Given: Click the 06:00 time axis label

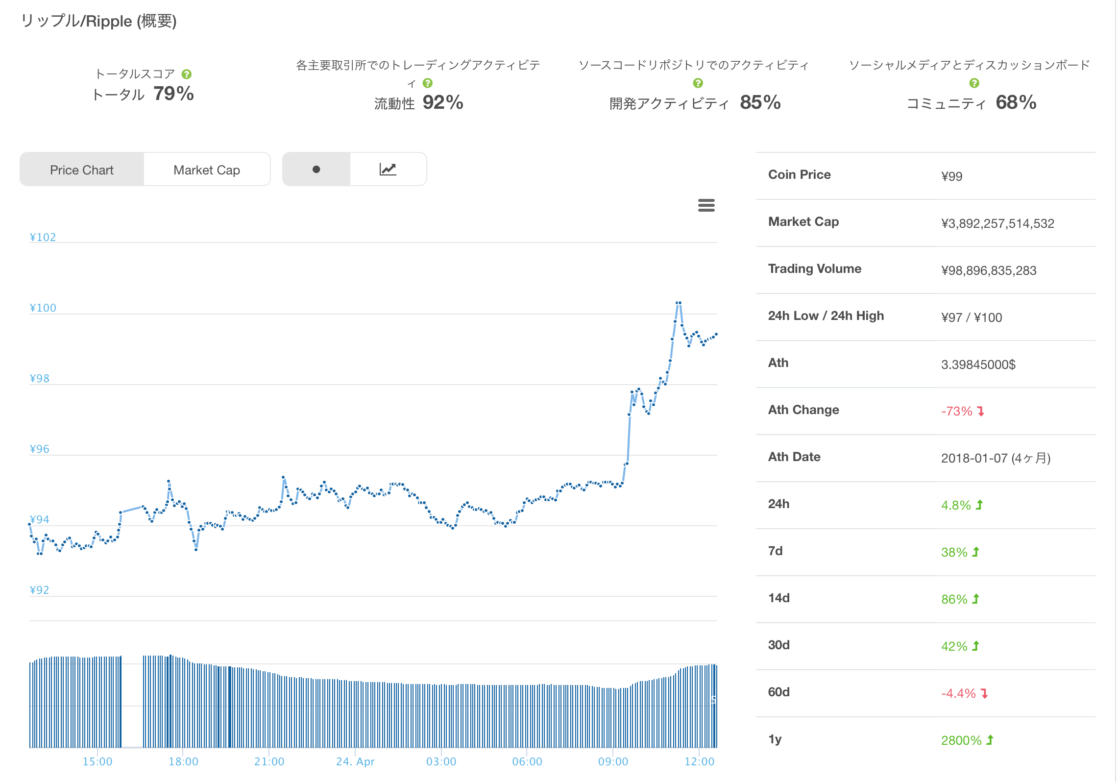Looking at the screenshot, I should point(527,761).
